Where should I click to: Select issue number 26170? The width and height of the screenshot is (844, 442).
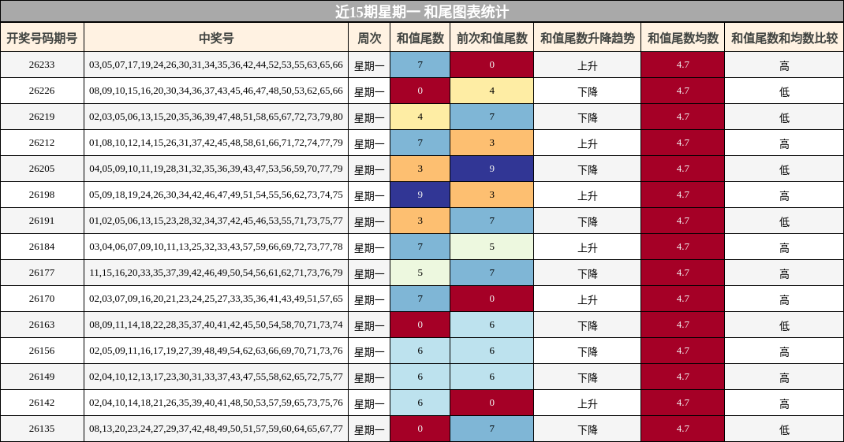pos(42,299)
